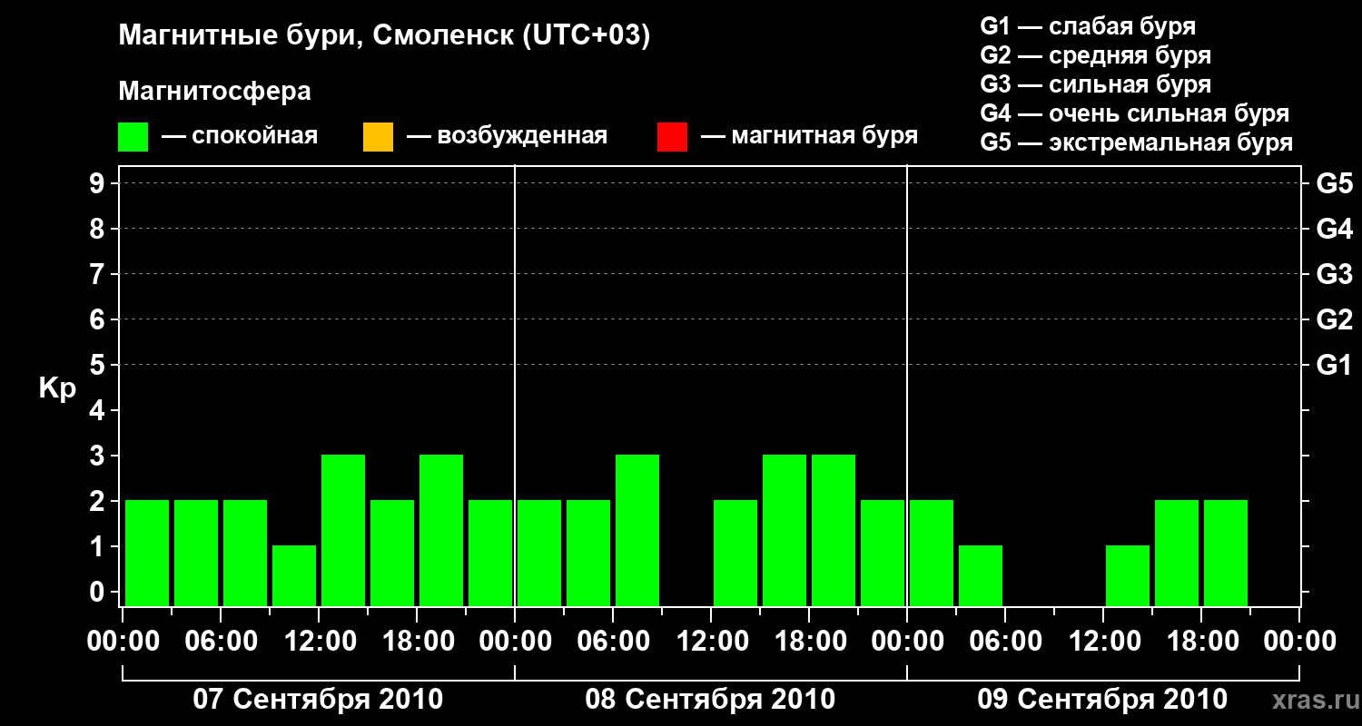1362x726 pixels.
Task: Click the Kp 3 bar at 06:00 on 08 September
Action: pyautogui.click(x=637, y=530)
